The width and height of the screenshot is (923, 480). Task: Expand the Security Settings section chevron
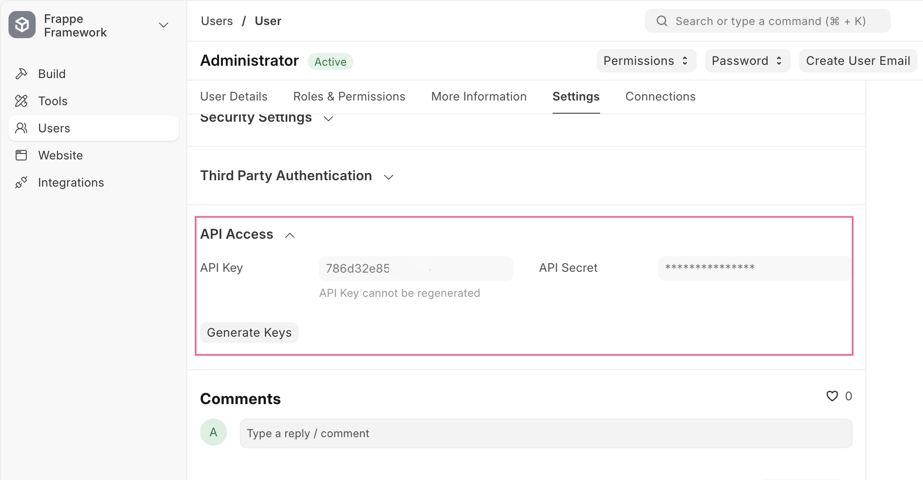pos(328,119)
